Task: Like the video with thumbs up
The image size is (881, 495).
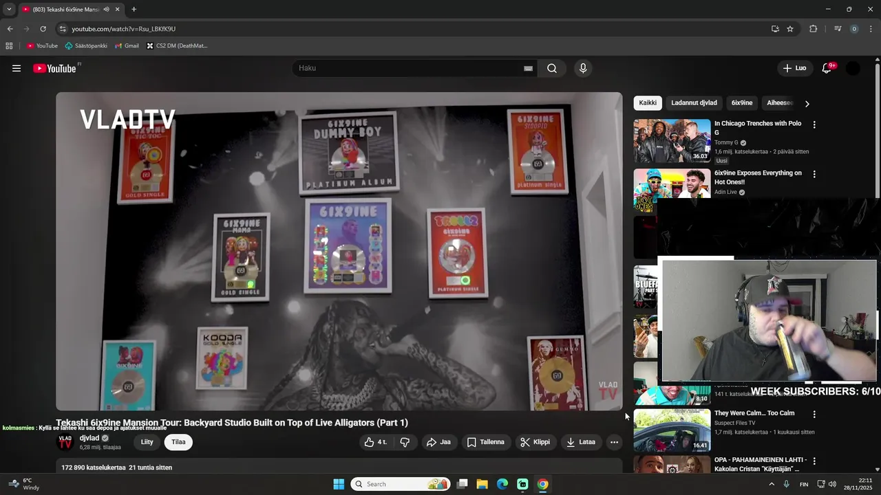Action: pos(375,442)
